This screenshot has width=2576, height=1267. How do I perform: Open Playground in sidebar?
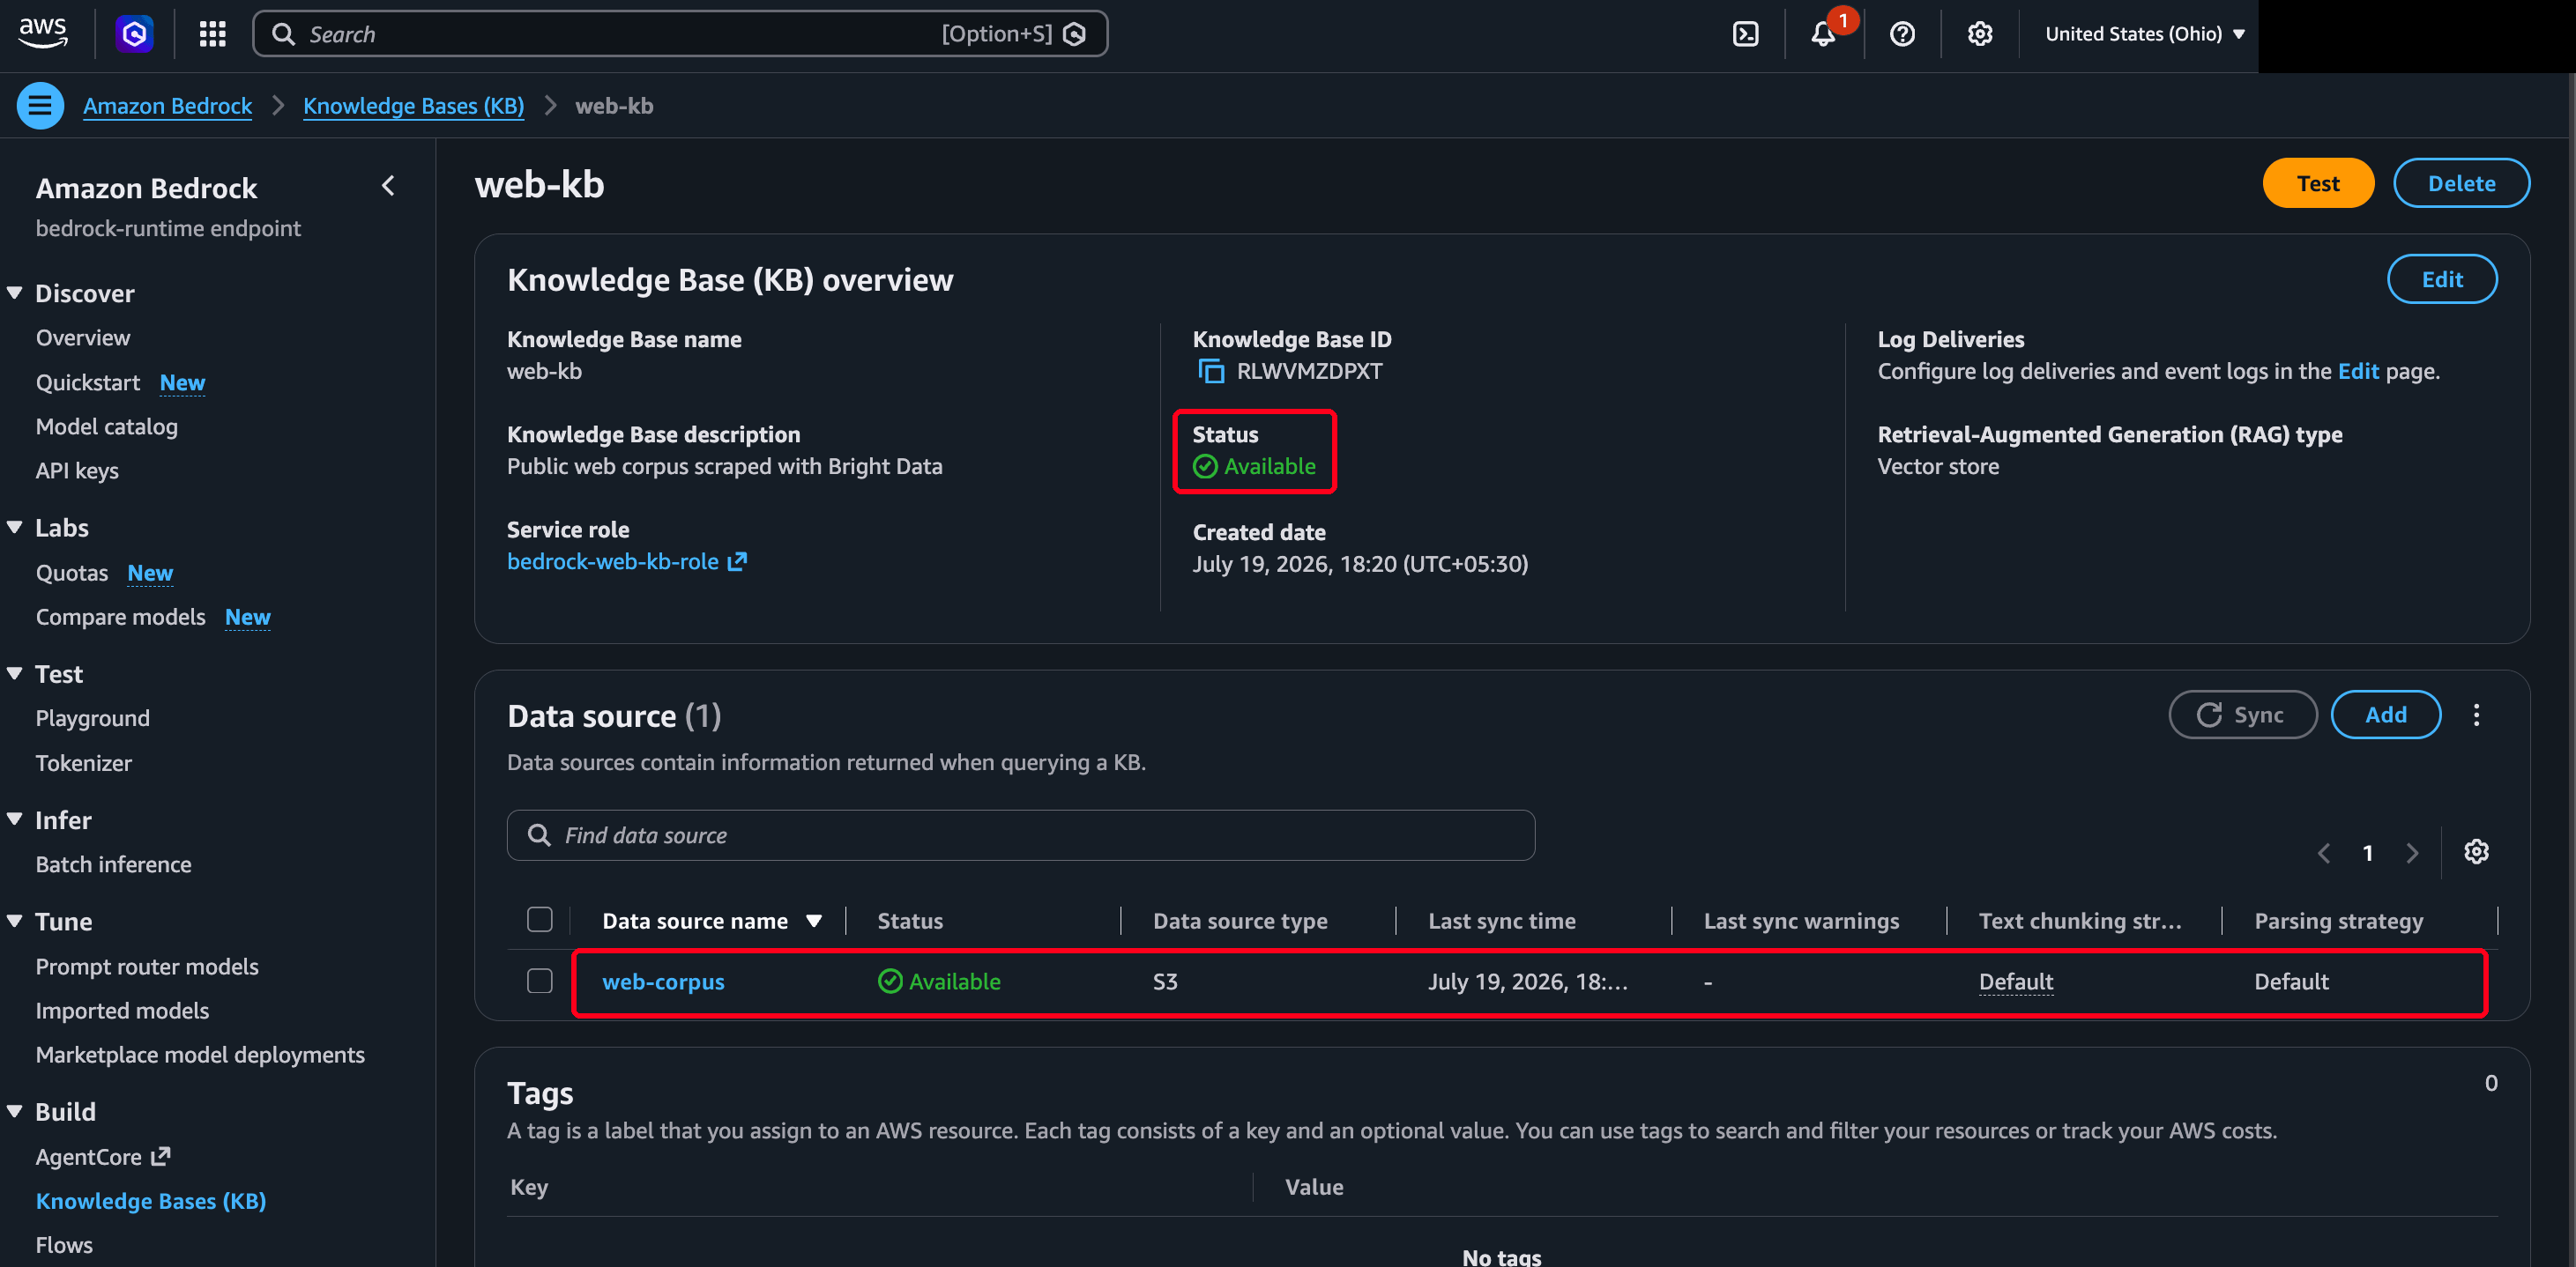(93, 718)
